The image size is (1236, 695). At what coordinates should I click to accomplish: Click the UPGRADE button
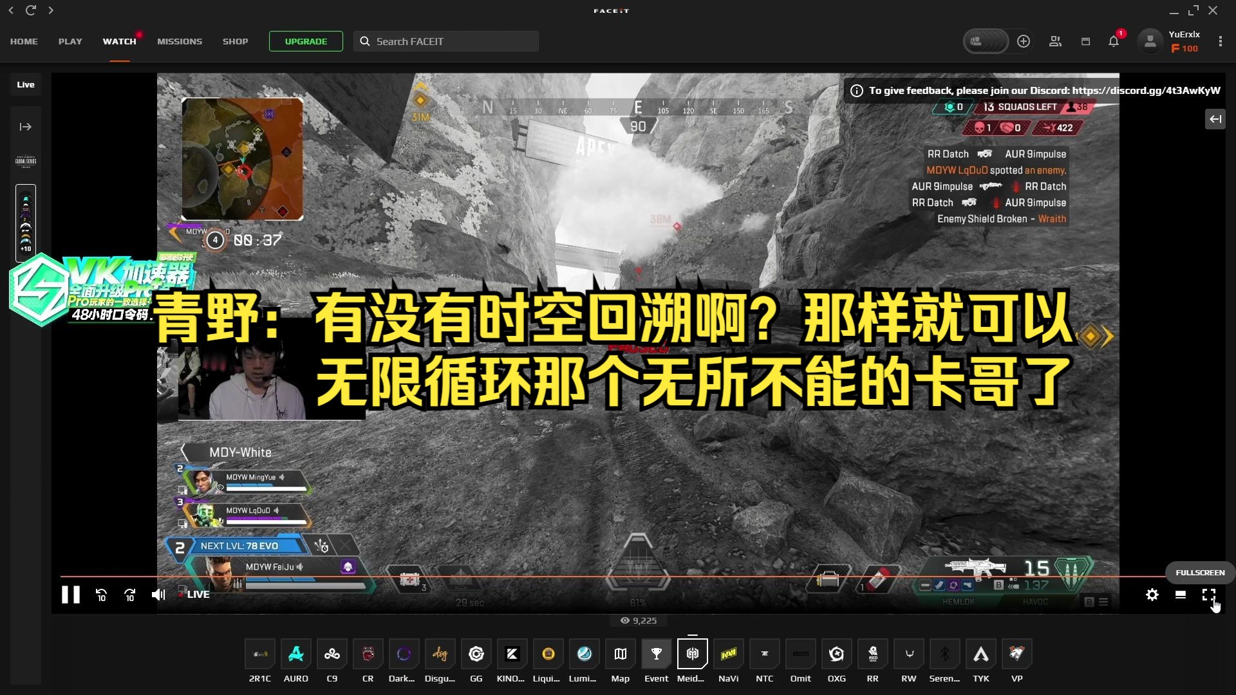(x=306, y=41)
